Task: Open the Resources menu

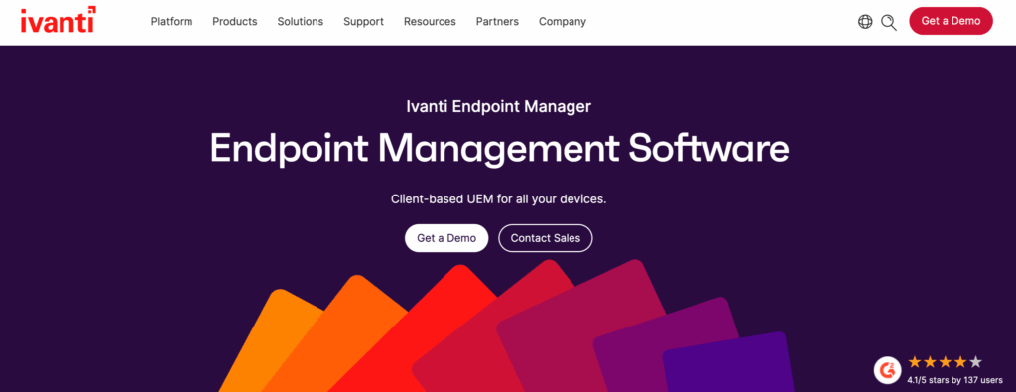Action: 430,22
